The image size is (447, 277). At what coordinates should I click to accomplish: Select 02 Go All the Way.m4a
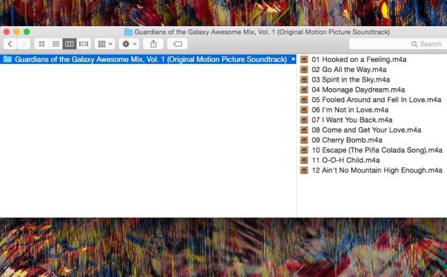(349, 70)
